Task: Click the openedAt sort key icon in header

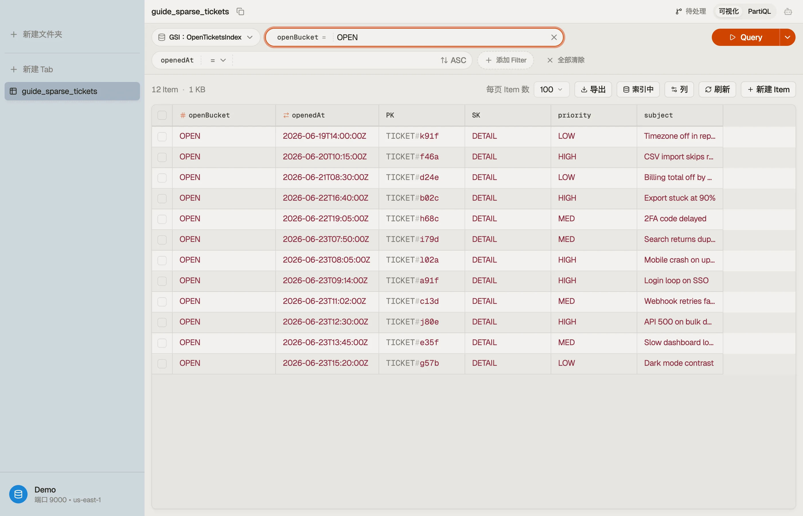Action: [x=286, y=115]
